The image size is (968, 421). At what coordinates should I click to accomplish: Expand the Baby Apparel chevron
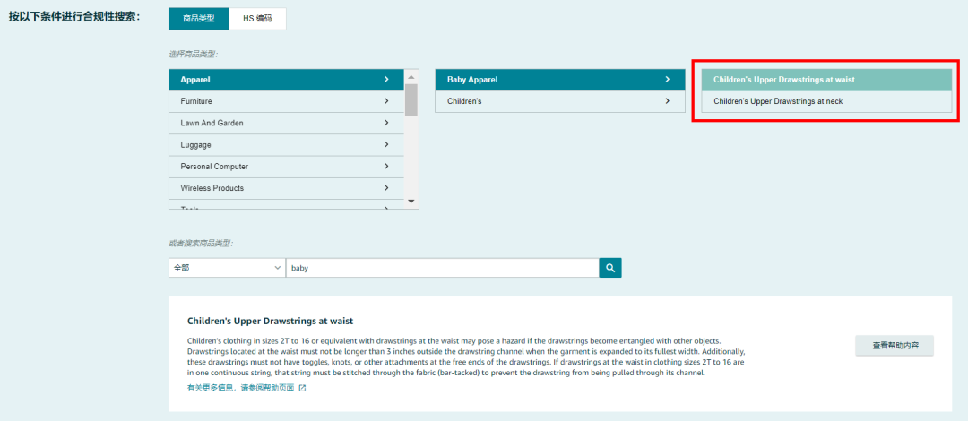pos(668,80)
